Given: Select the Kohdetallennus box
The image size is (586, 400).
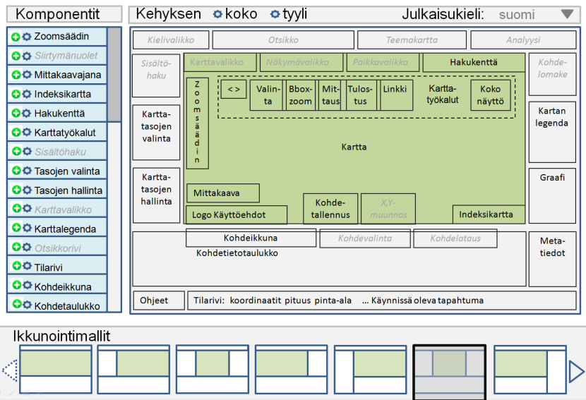Looking at the screenshot, I should [330, 208].
